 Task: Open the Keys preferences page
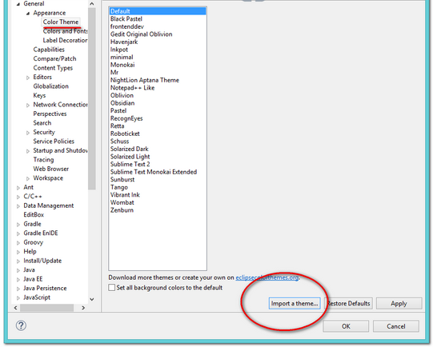click(39, 95)
